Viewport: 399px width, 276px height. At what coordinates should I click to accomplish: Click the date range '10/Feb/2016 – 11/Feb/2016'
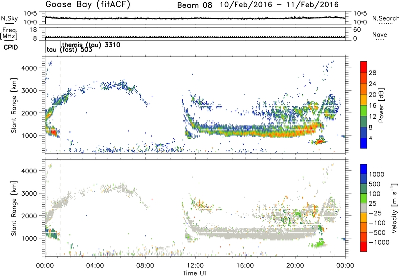279,5
